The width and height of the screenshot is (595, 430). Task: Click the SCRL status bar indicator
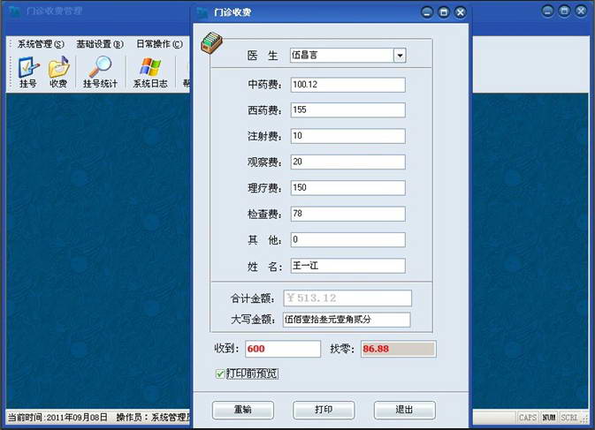point(568,418)
